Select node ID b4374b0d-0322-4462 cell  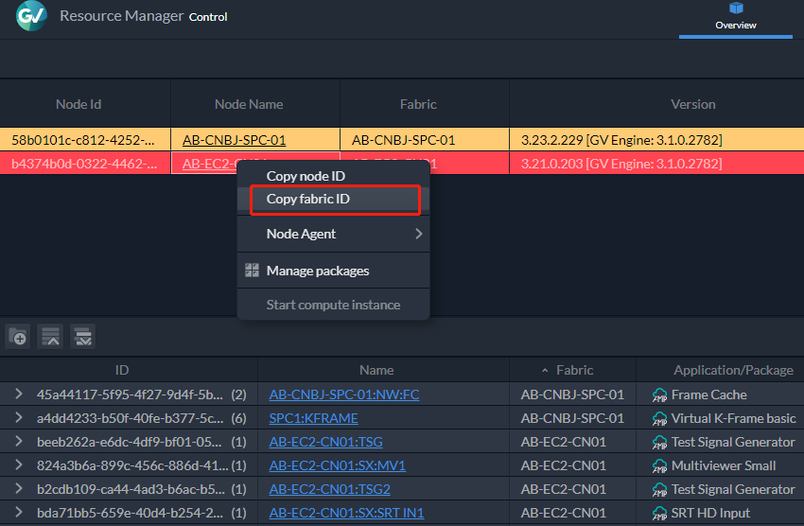point(84,164)
